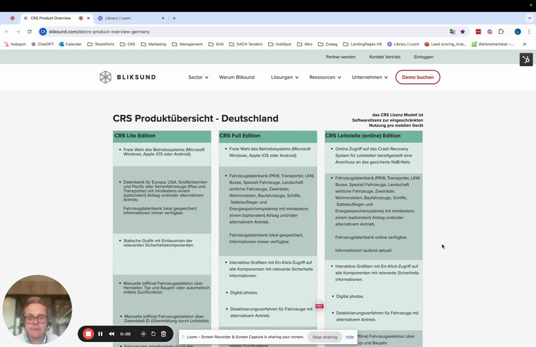Image resolution: width=536 pixels, height=347 pixels.
Task: Open the Zwaag bookmark folder
Action: pos(328,44)
